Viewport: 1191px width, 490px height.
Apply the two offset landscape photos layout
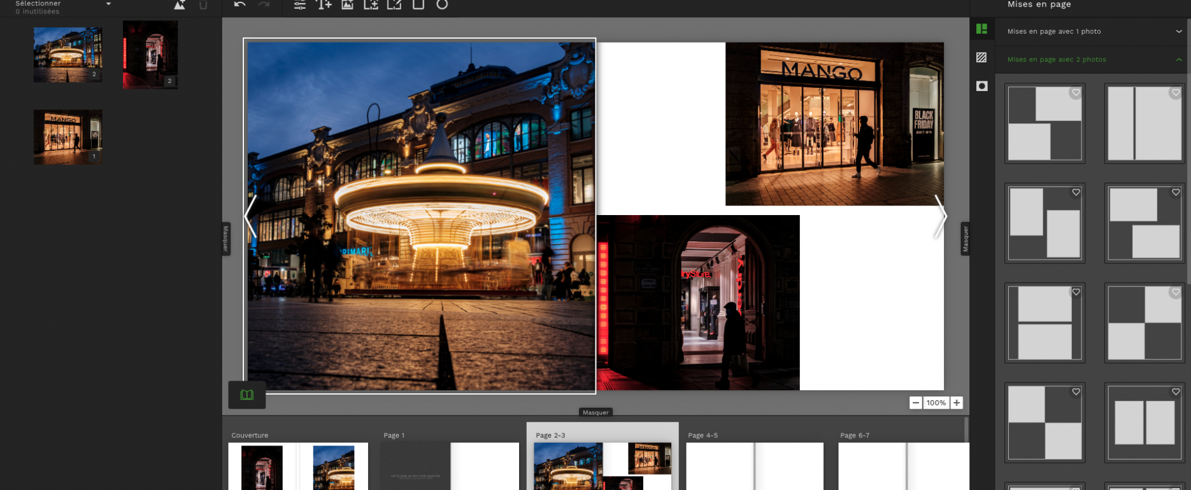(1145, 223)
